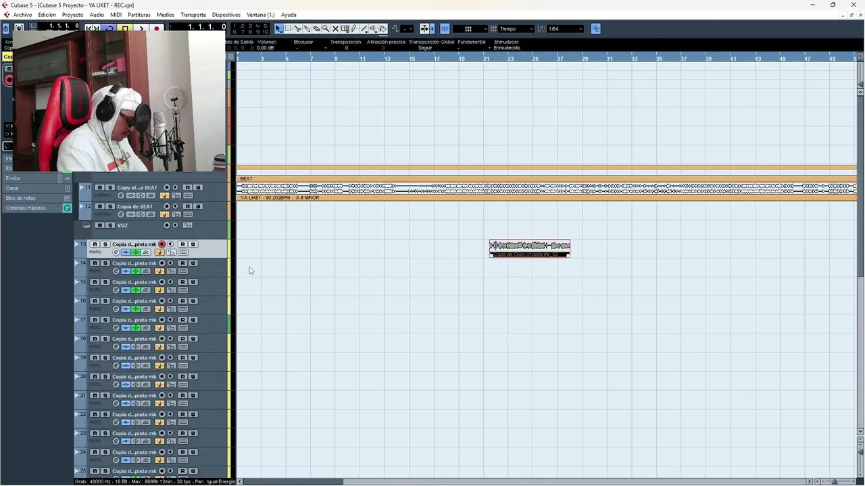Click the transport Play button
This screenshot has width=865, height=486.
(141, 28)
